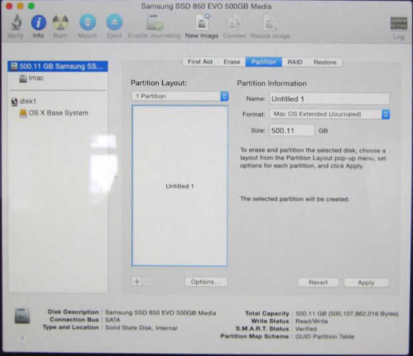
Task: Switch to the RAID tab
Action: coord(295,62)
